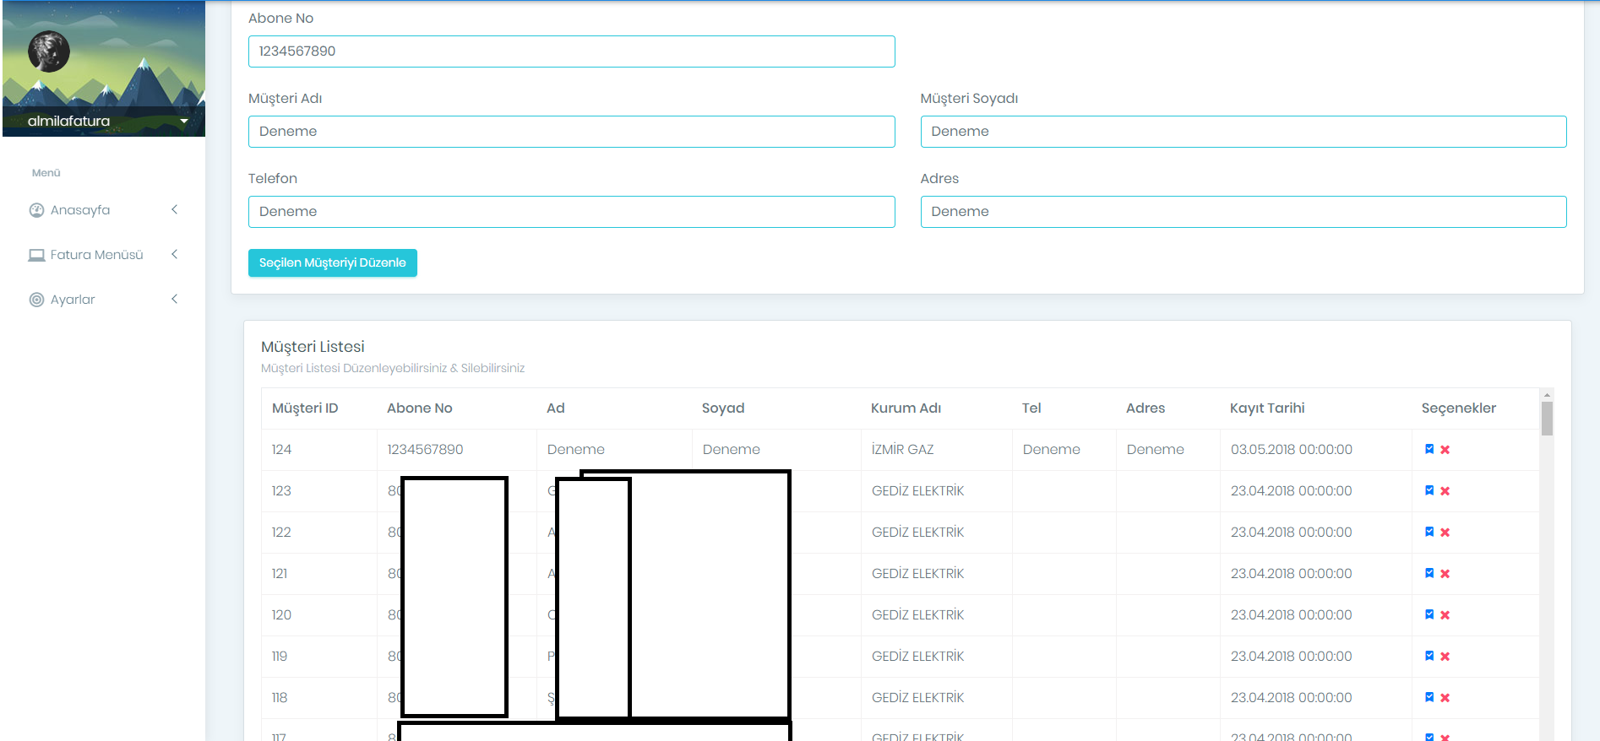Focus the Abone No input field

point(572,51)
